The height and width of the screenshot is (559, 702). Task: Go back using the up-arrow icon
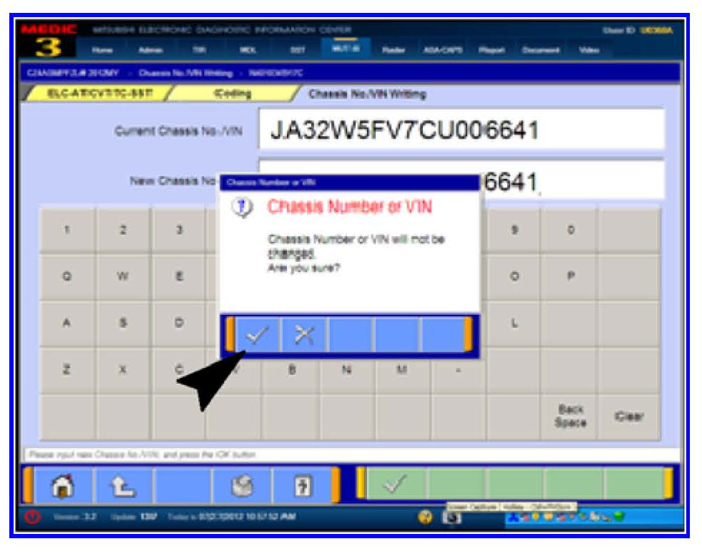[x=123, y=485]
